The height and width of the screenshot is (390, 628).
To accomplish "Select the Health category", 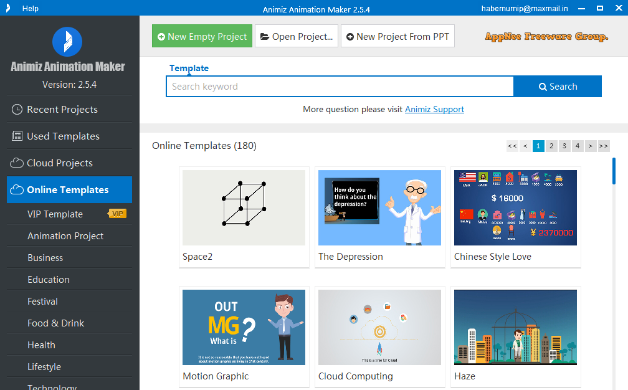I will tap(69, 345).
